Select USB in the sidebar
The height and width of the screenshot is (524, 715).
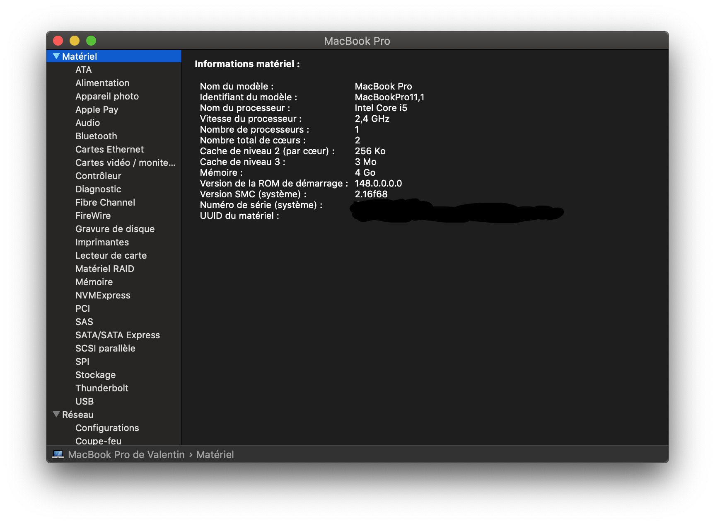tap(85, 401)
